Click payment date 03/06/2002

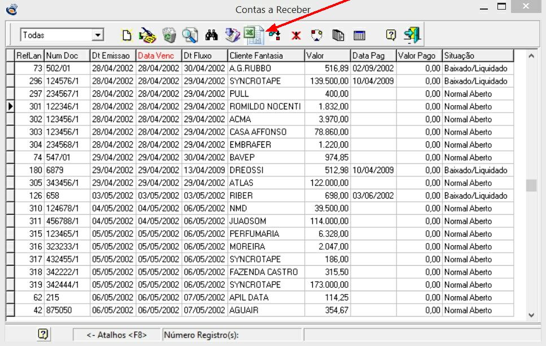pyautogui.click(x=373, y=196)
